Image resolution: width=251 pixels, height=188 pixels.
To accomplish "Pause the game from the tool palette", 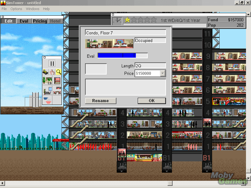I will pyautogui.click(x=52, y=64).
